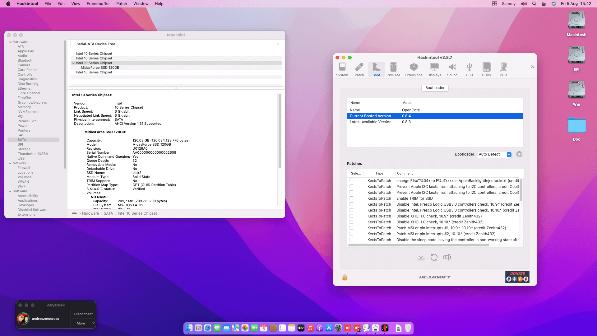Click the download bootloader icon below patches
This screenshot has width=597, height=336.
pyautogui.click(x=421, y=257)
